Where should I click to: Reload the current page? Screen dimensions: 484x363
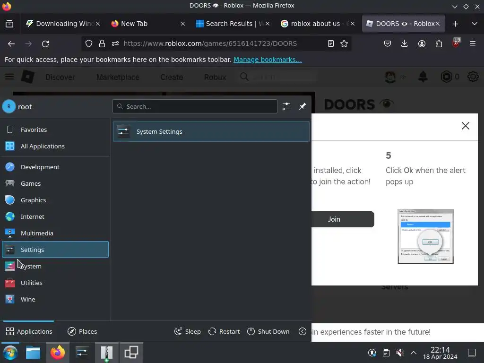point(45,44)
